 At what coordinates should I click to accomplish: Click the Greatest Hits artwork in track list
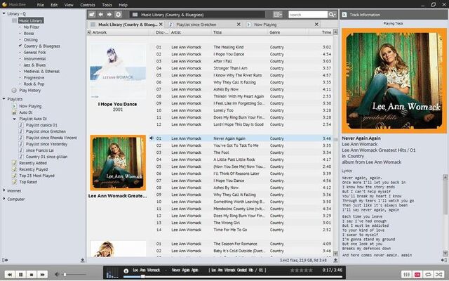click(x=118, y=162)
